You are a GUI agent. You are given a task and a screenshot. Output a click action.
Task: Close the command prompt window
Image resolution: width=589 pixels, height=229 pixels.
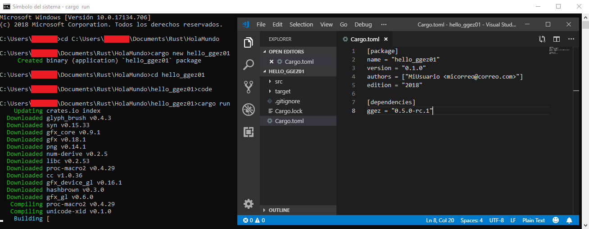point(579,6)
